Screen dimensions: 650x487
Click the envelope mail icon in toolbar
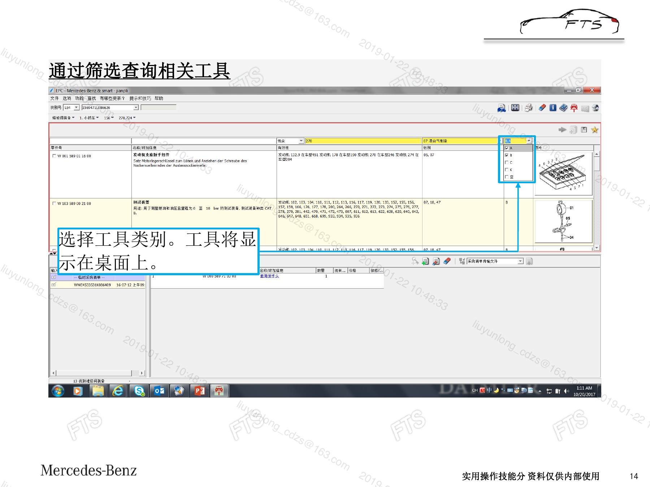(585, 108)
